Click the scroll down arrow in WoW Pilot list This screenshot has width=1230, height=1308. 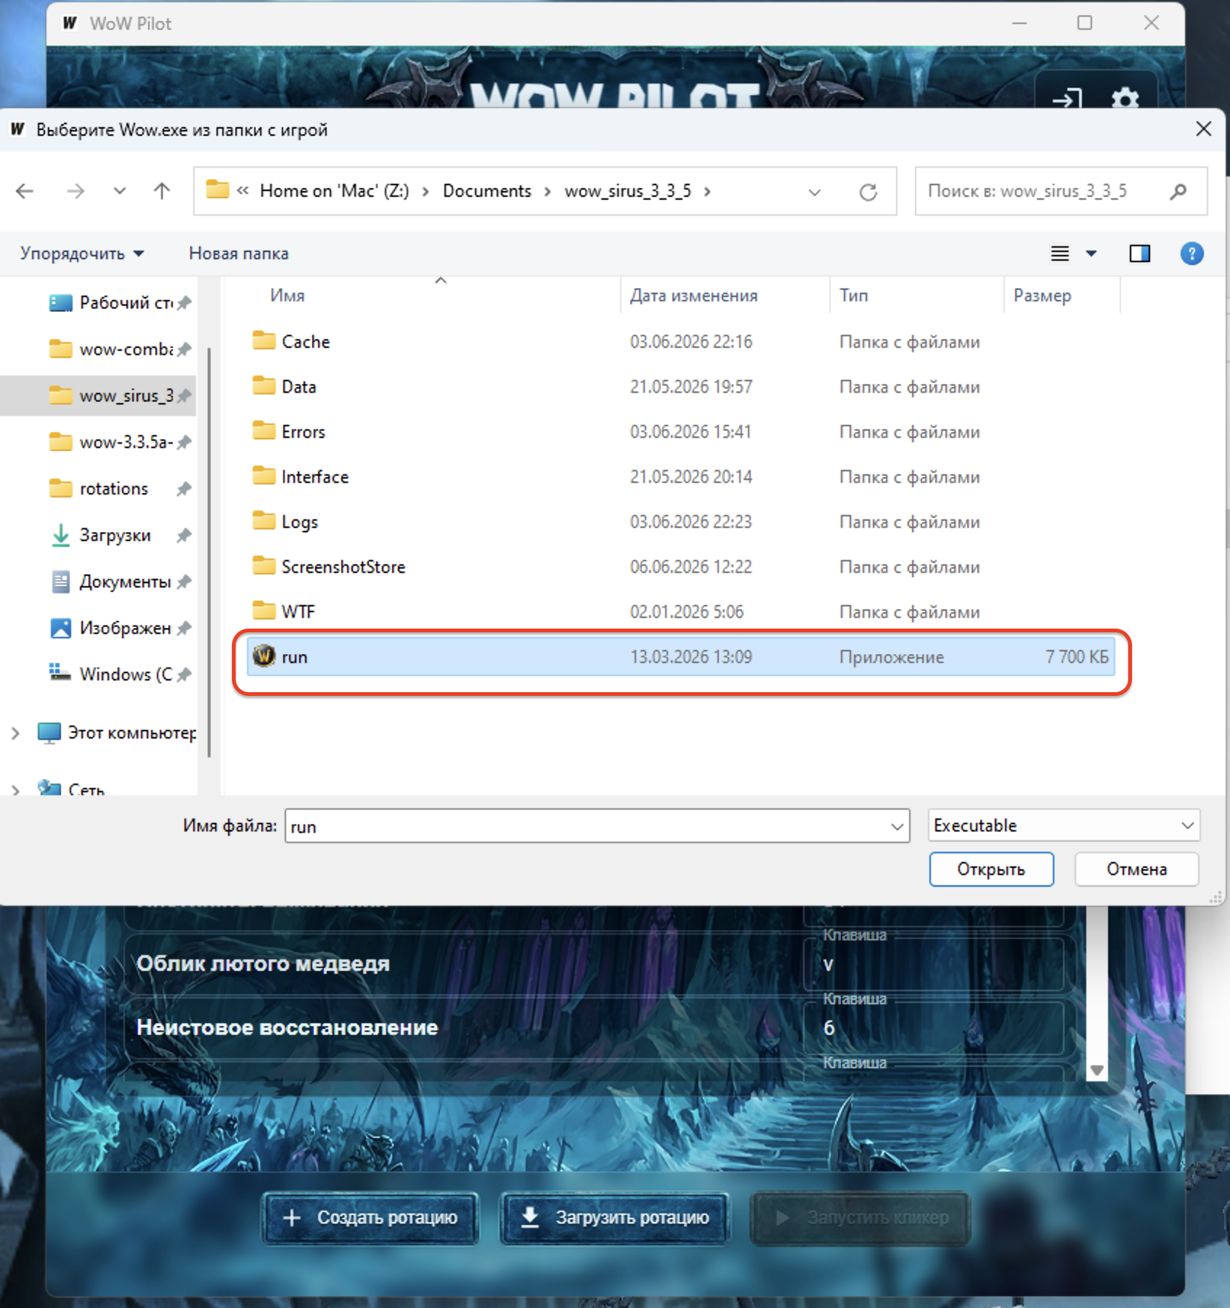pyautogui.click(x=1097, y=1070)
